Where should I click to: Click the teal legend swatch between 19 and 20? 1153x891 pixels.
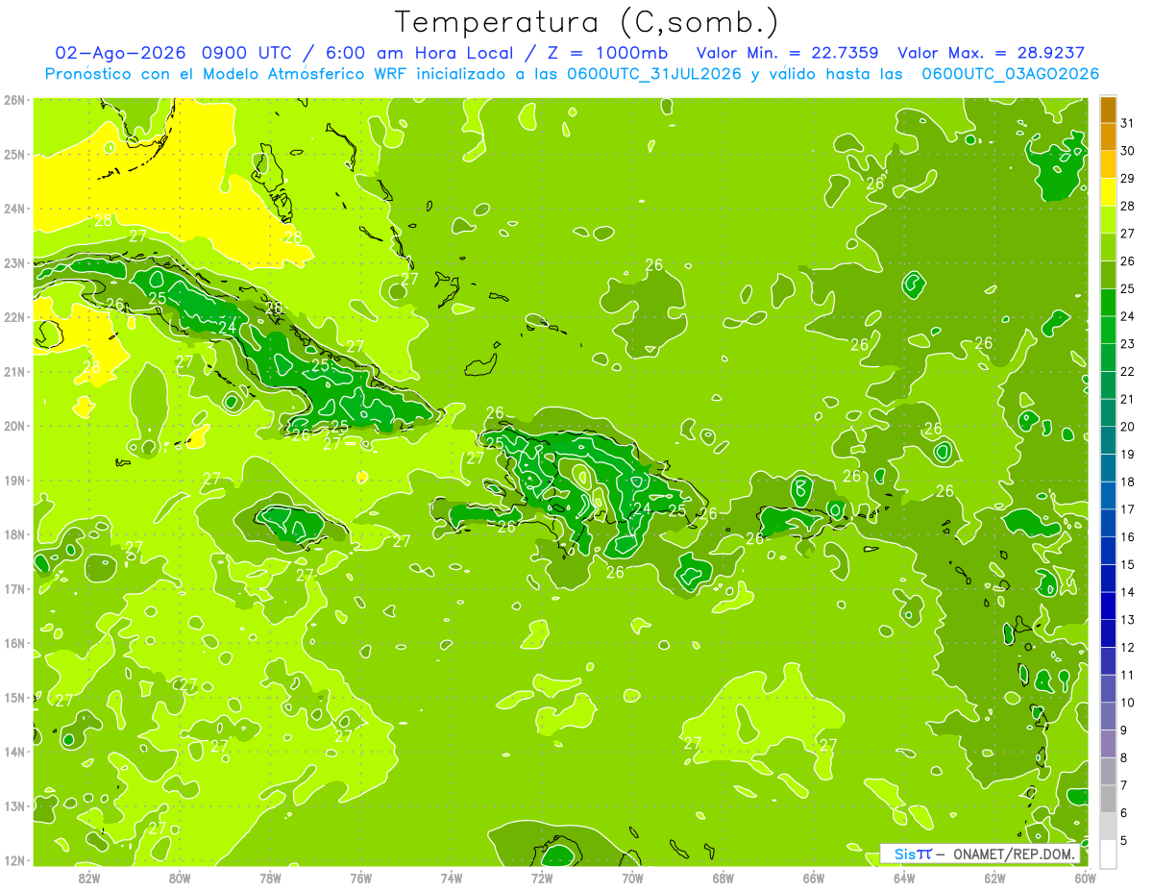[x=1108, y=440]
